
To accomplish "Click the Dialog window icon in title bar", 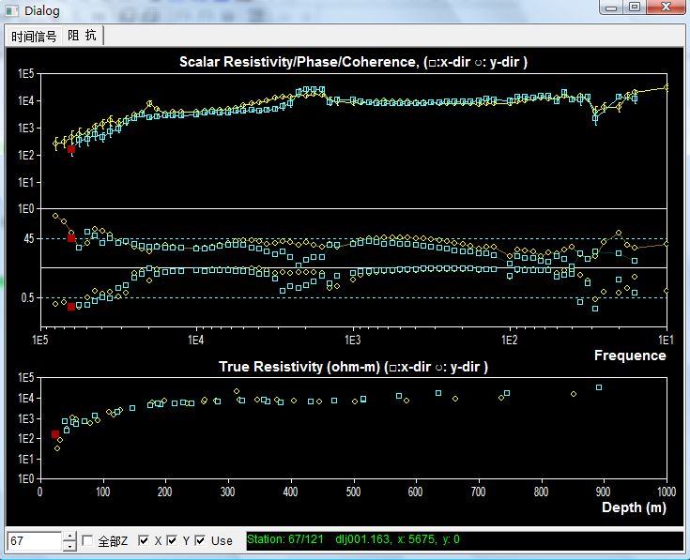I will tap(12, 10).
